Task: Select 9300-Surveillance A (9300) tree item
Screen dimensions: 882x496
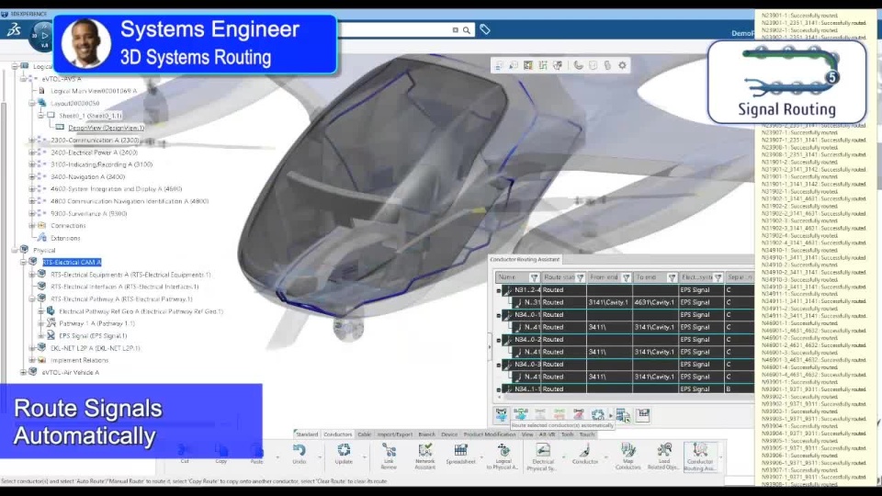Action: [x=88, y=214]
